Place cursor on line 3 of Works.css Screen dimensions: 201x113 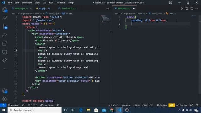pos(158,24)
